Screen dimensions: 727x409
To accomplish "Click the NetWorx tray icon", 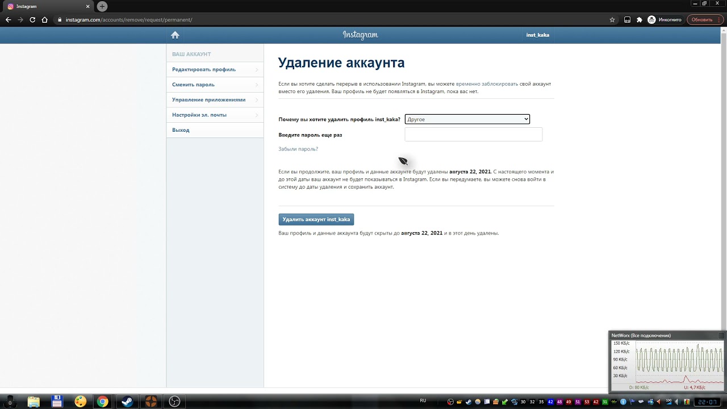I will (687, 402).
